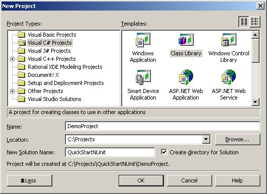Viewport: 267px width, 194px height.
Task: Click templates scrollbar up arrow
Action: point(255,35)
